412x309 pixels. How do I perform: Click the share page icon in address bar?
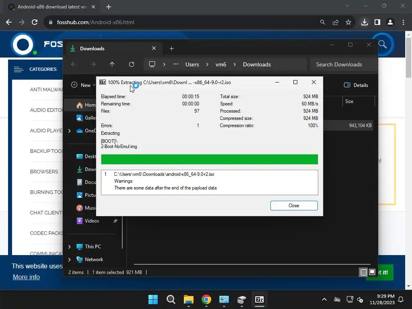point(336,23)
